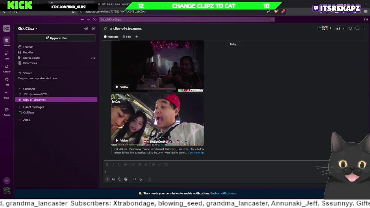Switch to Files tab
370x208 pixels.
[127, 37]
